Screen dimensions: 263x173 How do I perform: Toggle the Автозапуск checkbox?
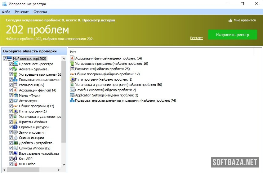pyautogui.click(x=11, y=101)
